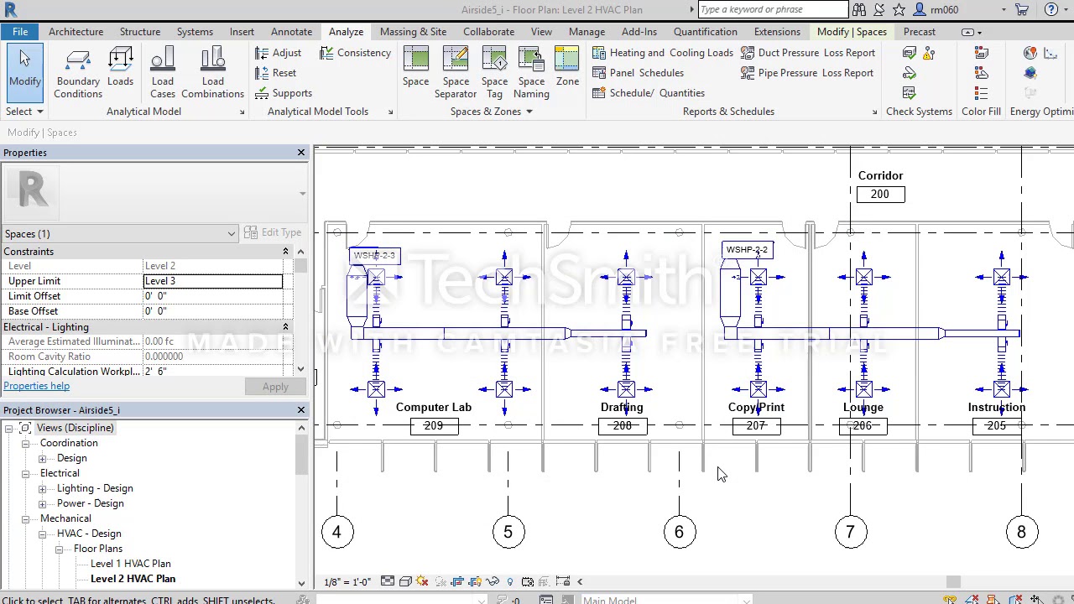Image resolution: width=1074 pixels, height=604 pixels.
Task: Open the Loads analytical tool
Action: (120, 67)
